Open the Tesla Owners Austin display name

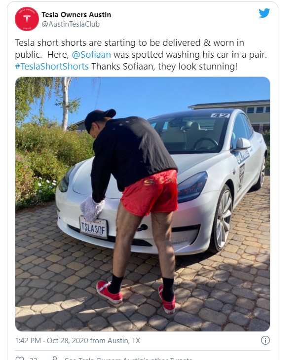click(76, 15)
